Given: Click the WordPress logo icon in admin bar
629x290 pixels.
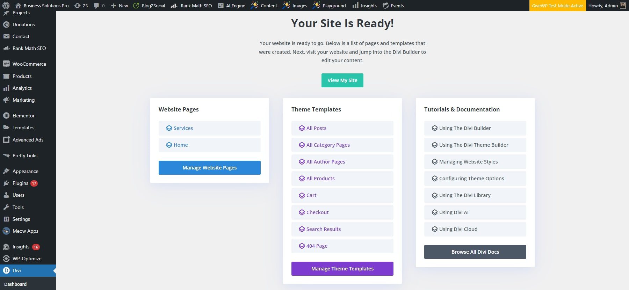Looking at the screenshot, I should coord(6,6).
